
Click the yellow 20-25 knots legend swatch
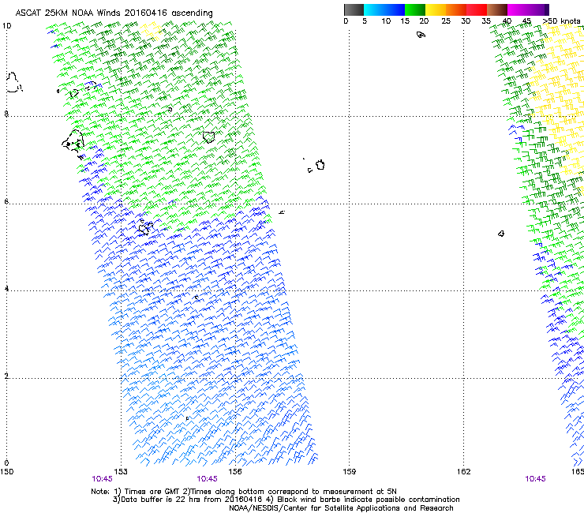436,9
